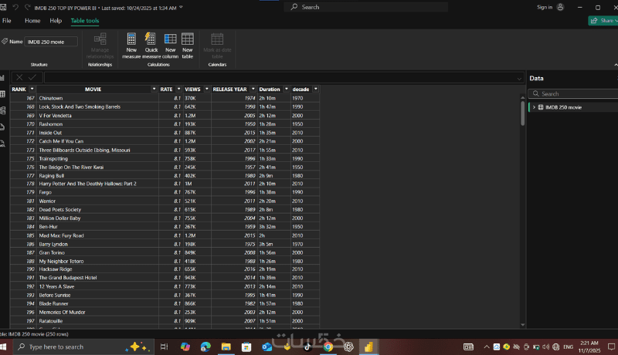Screen dimensions: 618x355
Task: Open the Duration column filter dropdown
Action: [287, 90]
